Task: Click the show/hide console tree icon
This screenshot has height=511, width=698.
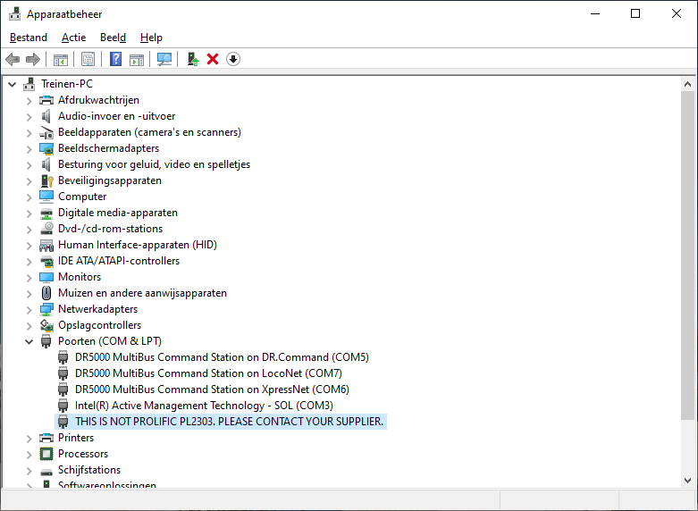Action: 61,59
